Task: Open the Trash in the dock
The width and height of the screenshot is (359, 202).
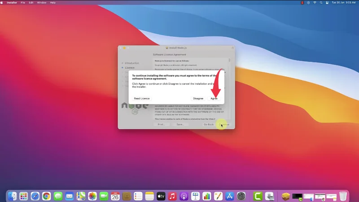Action: point(343,196)
